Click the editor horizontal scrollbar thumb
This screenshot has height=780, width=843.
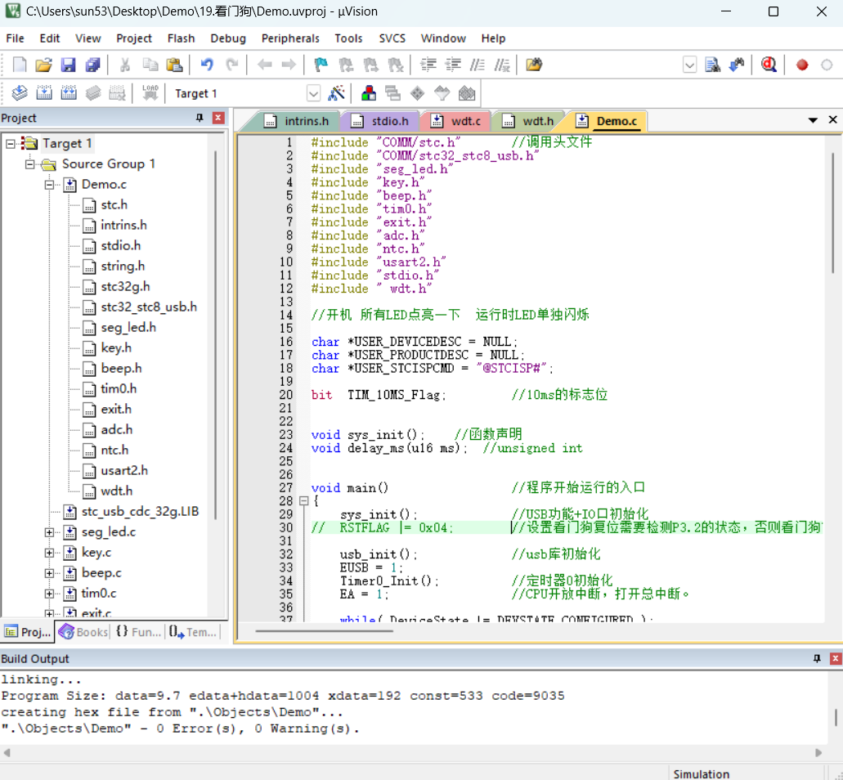pos(324,631)
